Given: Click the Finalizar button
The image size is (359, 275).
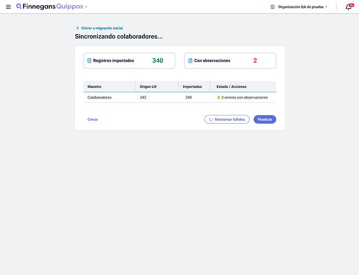Looking at the screenshot, I should click(x=265, y=119).
